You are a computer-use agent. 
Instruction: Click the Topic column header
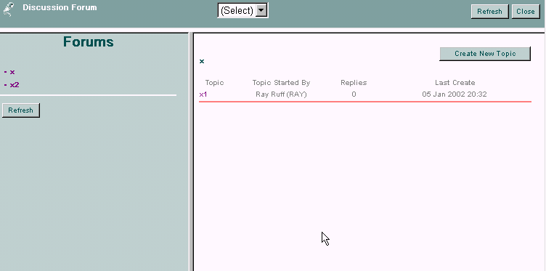[x=214, y=83]
